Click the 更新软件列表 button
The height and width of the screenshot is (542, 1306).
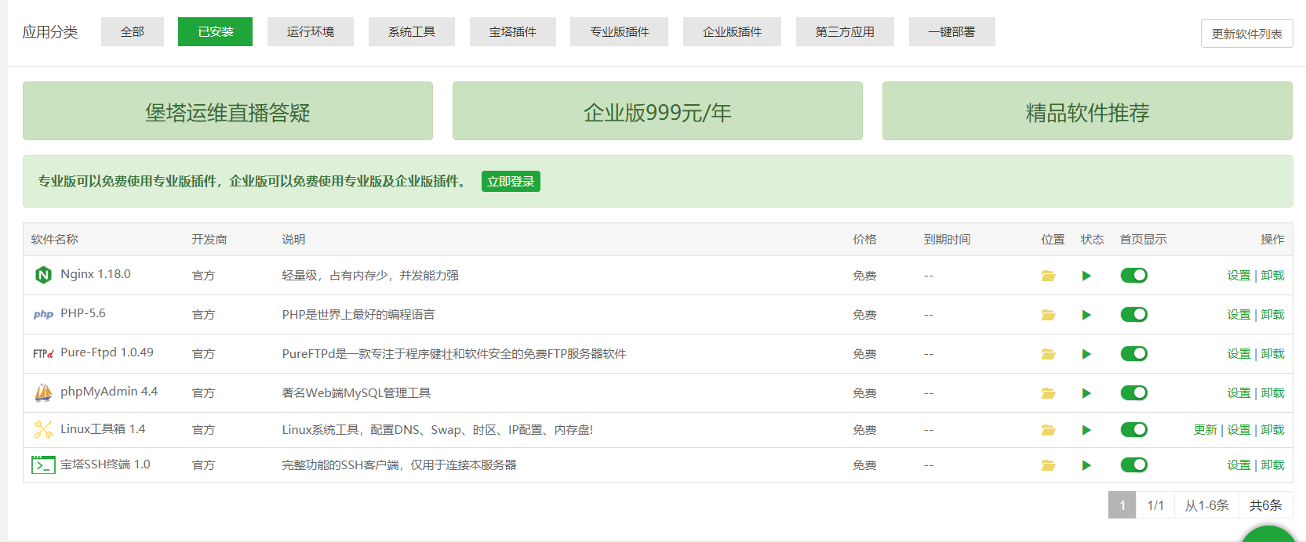pyautogui.click(x=1247, y=34)
